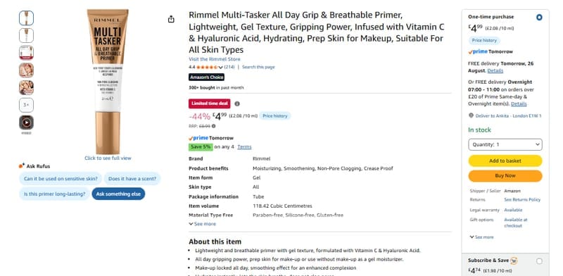
Task: Select the Subscribe & Save radio option
Action: (x=539, y=261)
